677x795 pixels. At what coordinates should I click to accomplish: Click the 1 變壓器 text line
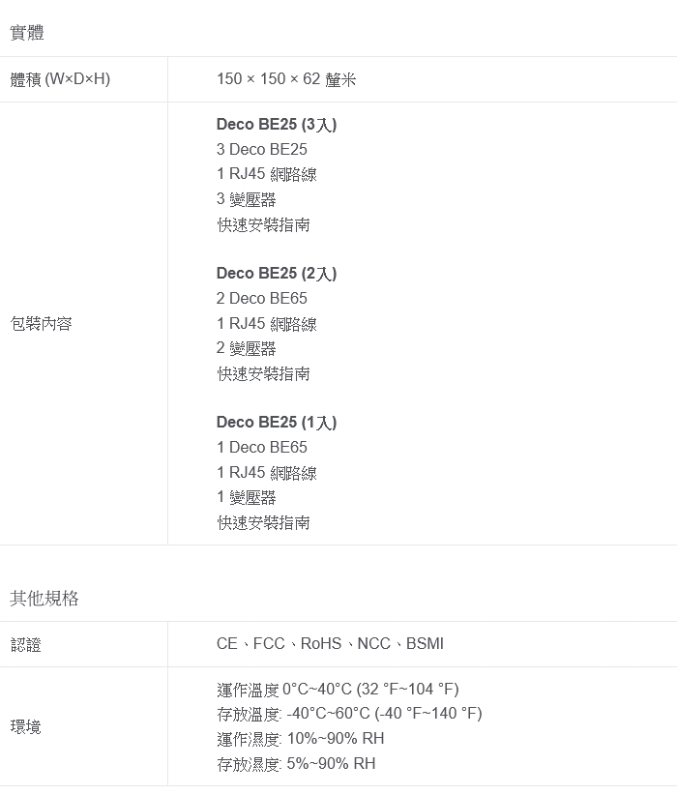(x=247, y=497)
